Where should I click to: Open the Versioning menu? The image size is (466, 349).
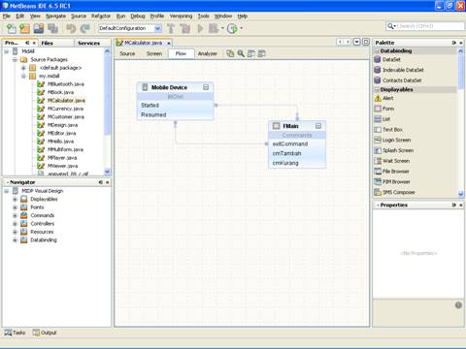tap(181, 16)
